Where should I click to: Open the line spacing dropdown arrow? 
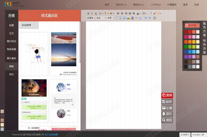(146, 14)
